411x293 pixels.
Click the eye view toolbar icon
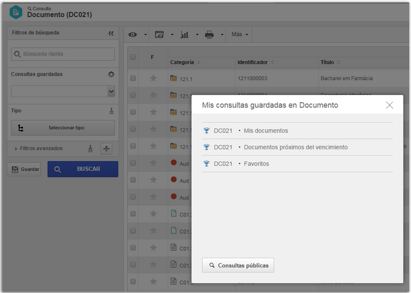point(133,35)
